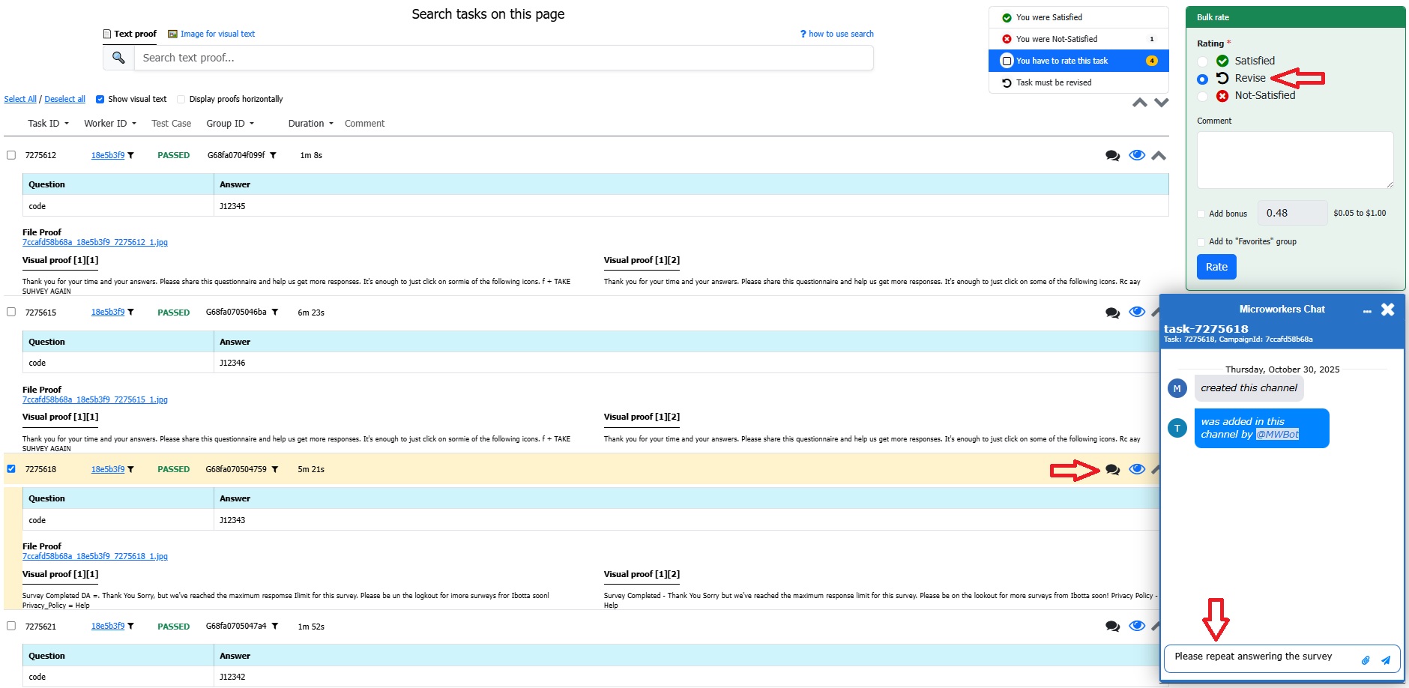
Task: Collapse task 7275612 details
Action: pos(1159,156)
